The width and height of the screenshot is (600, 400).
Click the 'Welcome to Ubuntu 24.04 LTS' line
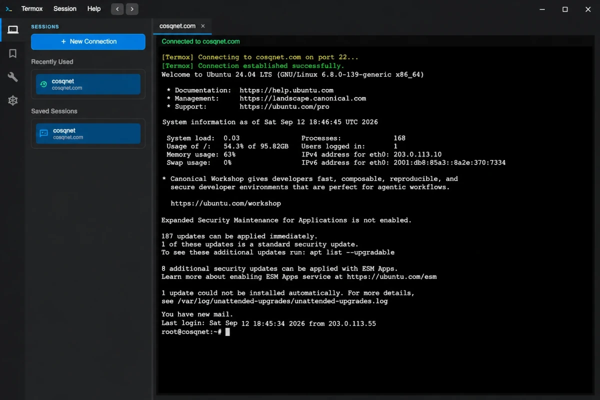point(292,74)
